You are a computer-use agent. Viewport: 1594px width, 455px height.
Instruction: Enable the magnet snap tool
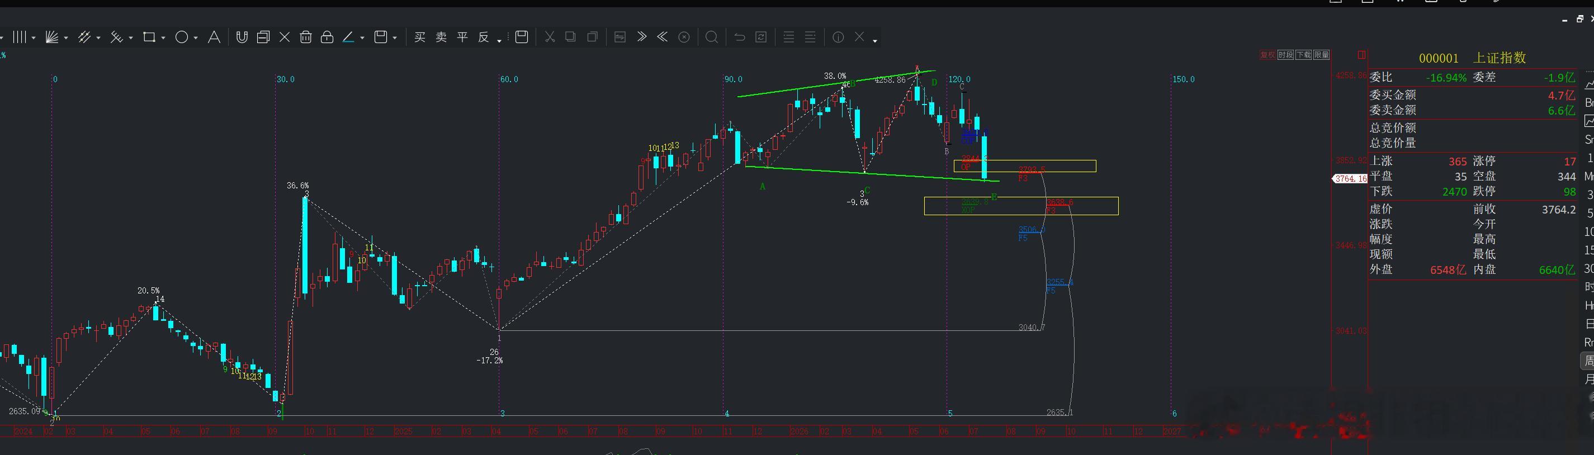tap(242, 37)
